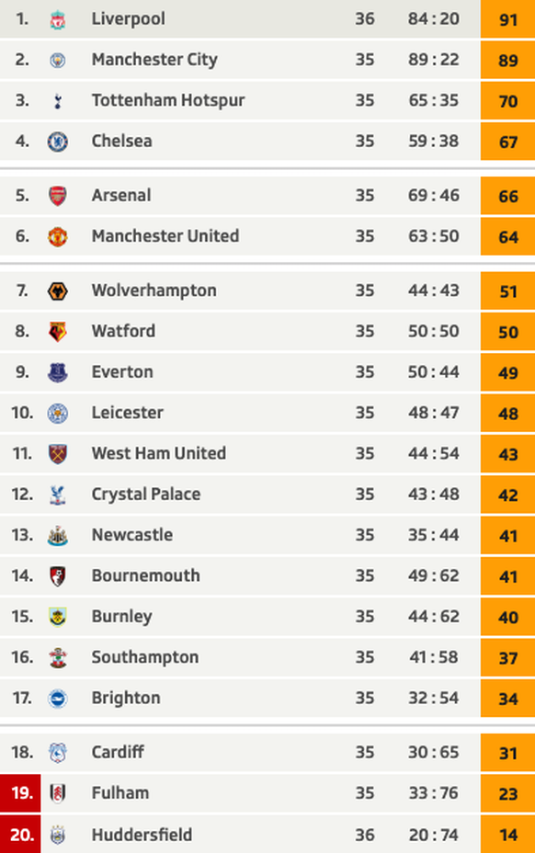Click the Wolverhampton wolf head badge
This screenshot has height=853, width=535.
58,291
